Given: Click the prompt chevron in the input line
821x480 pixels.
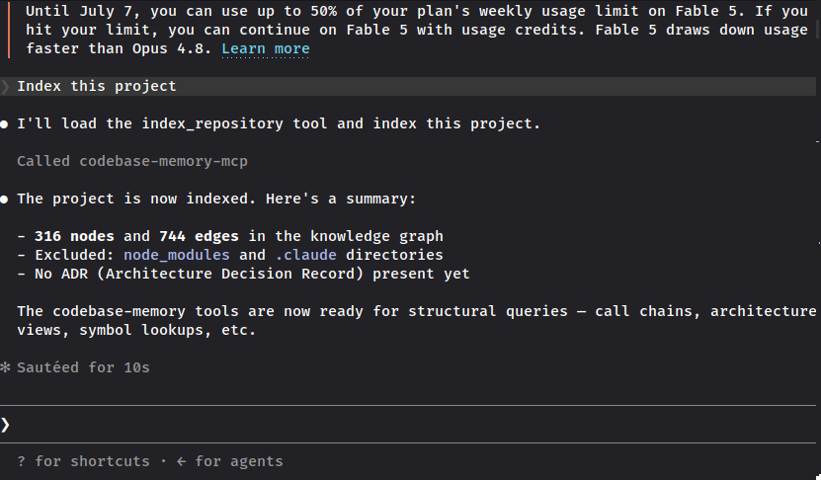Looking at the screenshot, I should 5,425.
